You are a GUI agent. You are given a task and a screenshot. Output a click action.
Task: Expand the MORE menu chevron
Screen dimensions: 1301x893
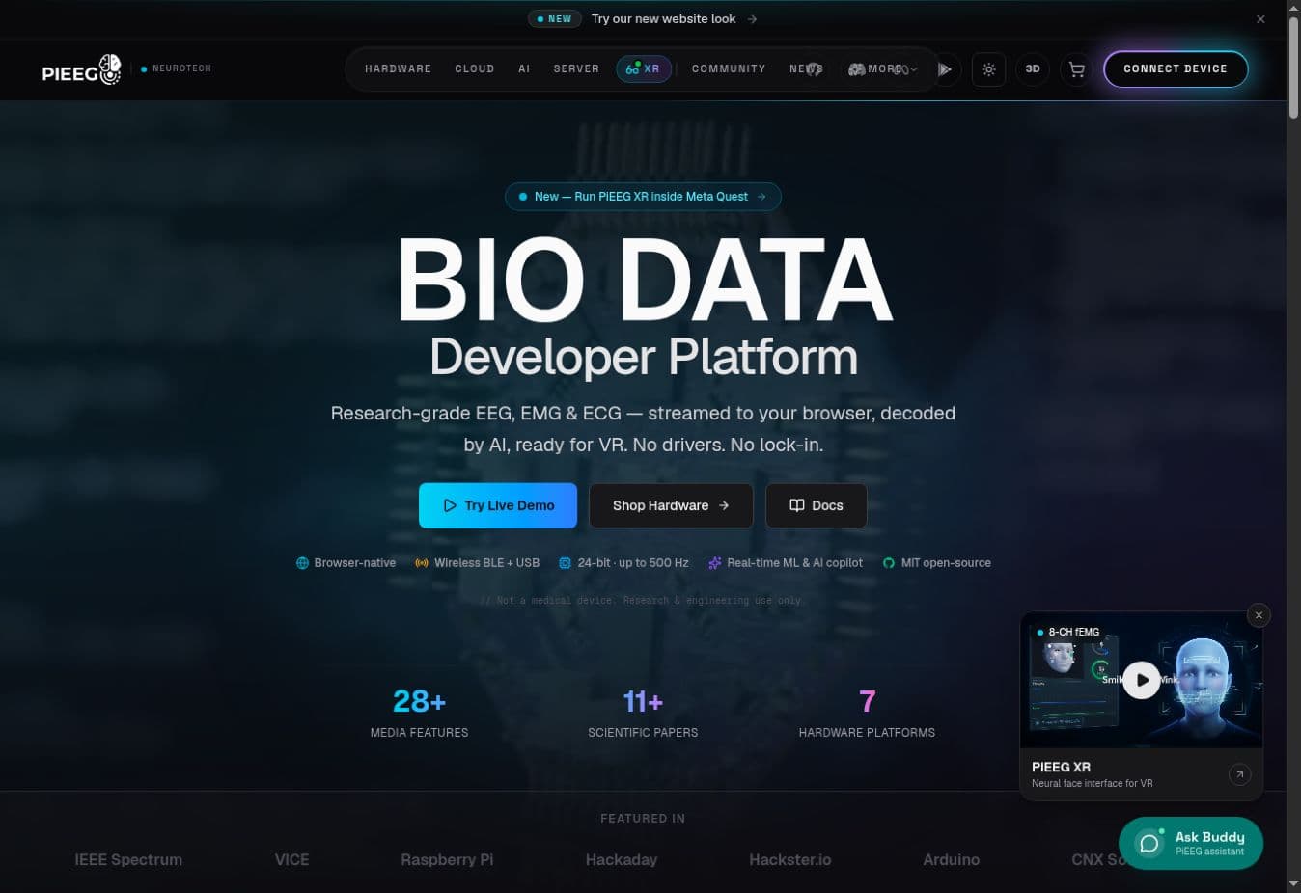click(x=913, y=69)
